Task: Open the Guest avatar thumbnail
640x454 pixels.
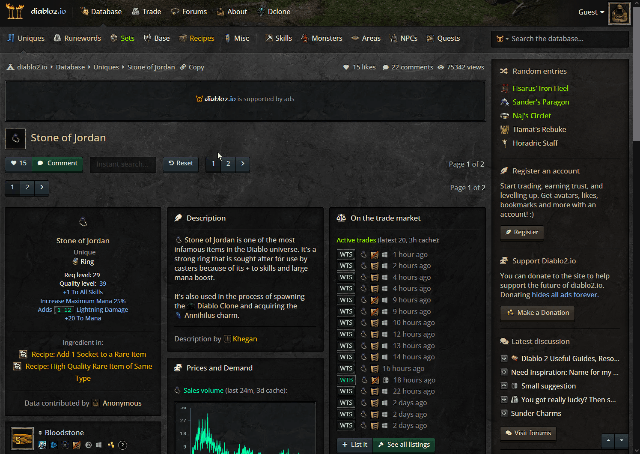Action: (619, 13)
